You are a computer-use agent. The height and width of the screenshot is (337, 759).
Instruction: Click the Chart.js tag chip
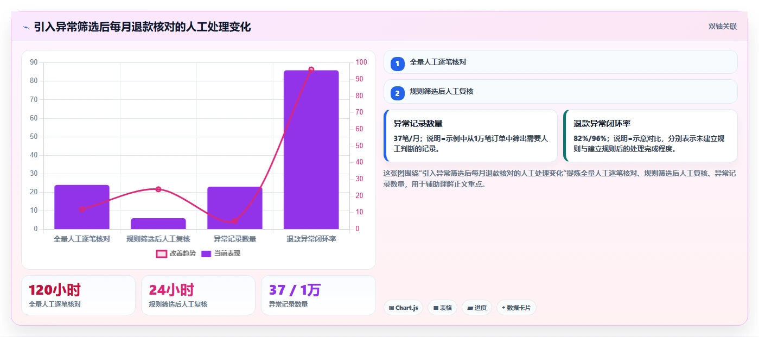pos(403,308)
